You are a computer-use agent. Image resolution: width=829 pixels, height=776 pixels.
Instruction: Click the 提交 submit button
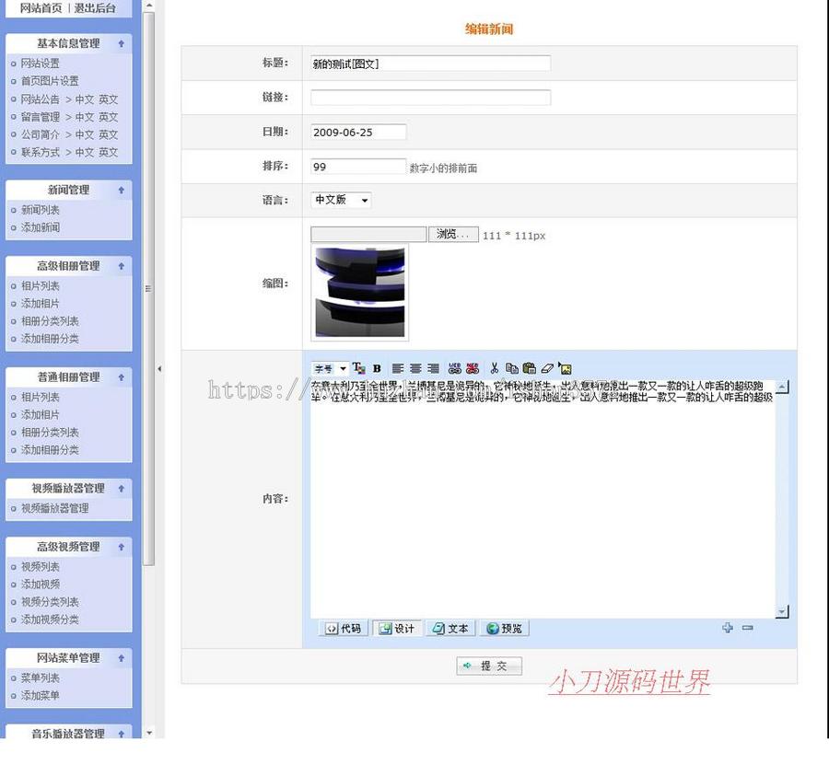pos(489,666)
